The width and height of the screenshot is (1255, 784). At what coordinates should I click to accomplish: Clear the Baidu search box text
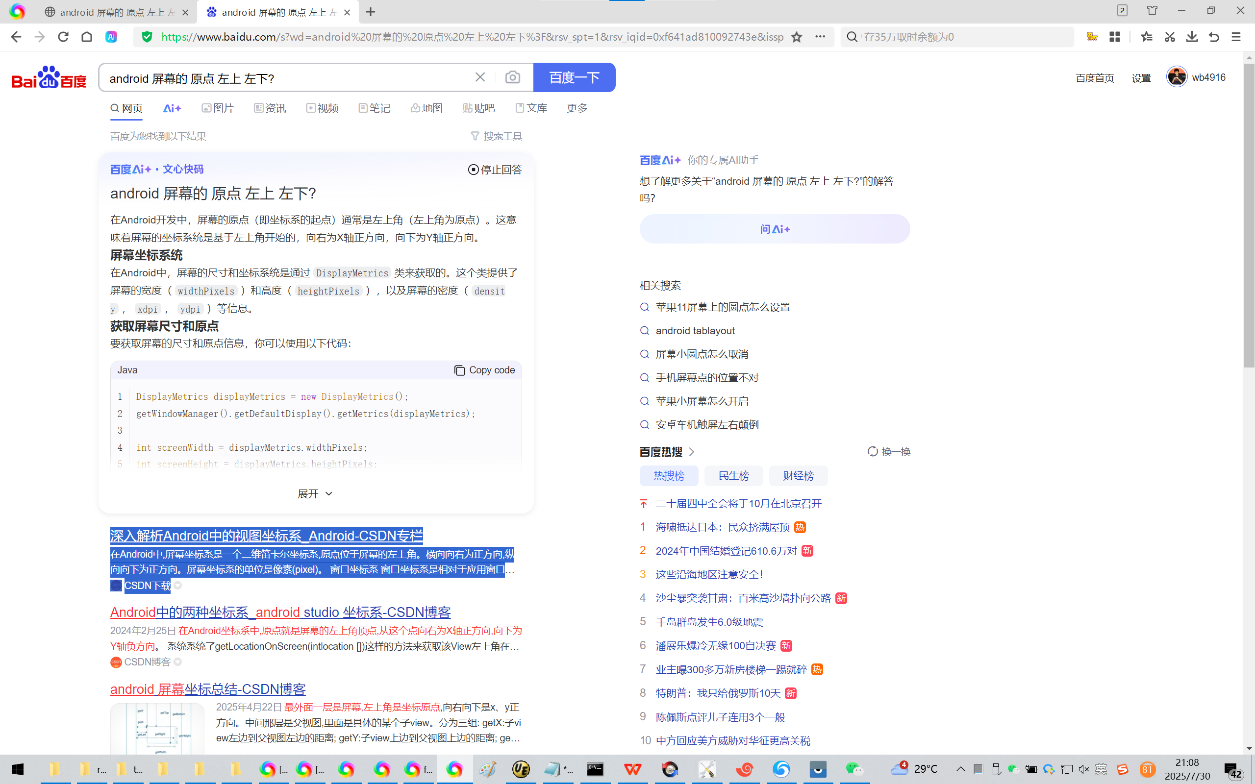coord(480,77)
